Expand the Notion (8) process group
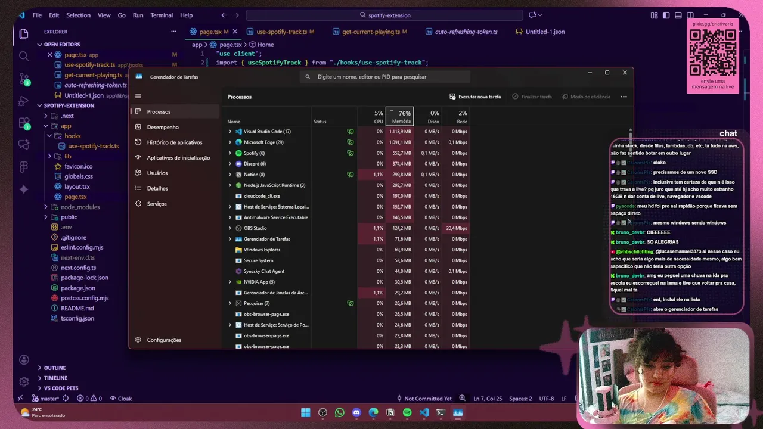 [x=230, y=175]
